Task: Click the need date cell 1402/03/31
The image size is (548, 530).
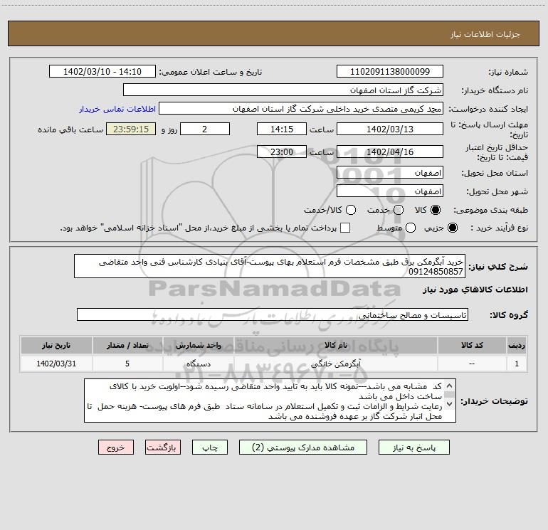Action: click(56, 364)
